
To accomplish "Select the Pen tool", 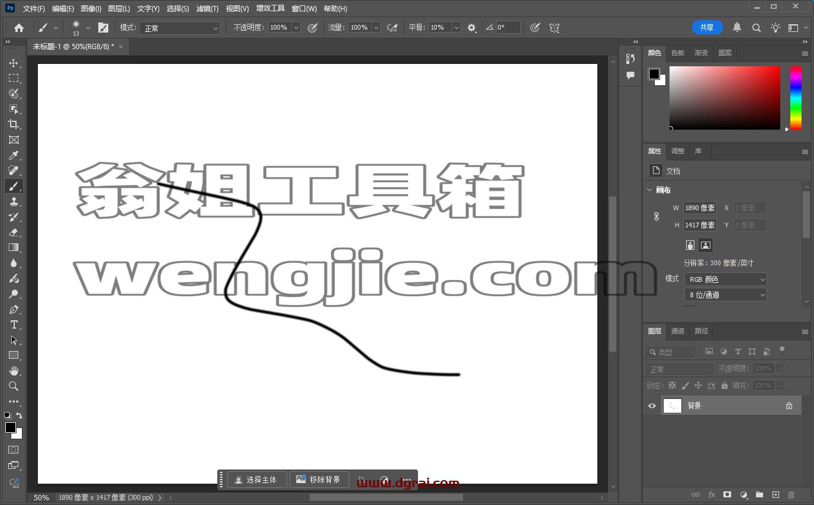I will 14,309.
